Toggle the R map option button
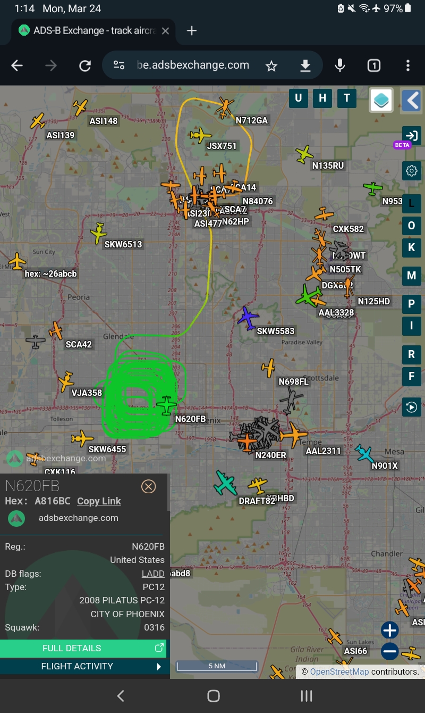 pos(411,354)
